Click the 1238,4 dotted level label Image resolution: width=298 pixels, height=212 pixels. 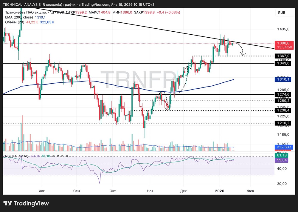(x=283, y=110)
